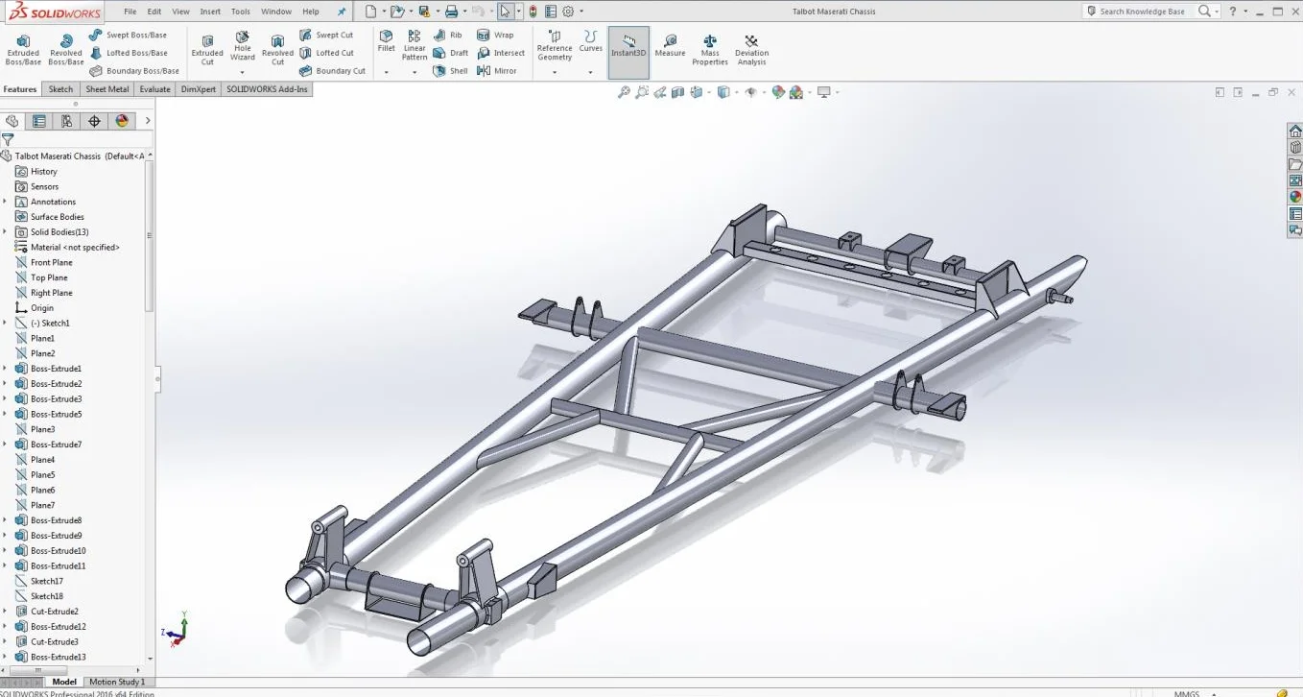The width and height of the screenshot is (1303, 697).
Task: Expand the Annotations folder
Action: [x=5, y=202]
